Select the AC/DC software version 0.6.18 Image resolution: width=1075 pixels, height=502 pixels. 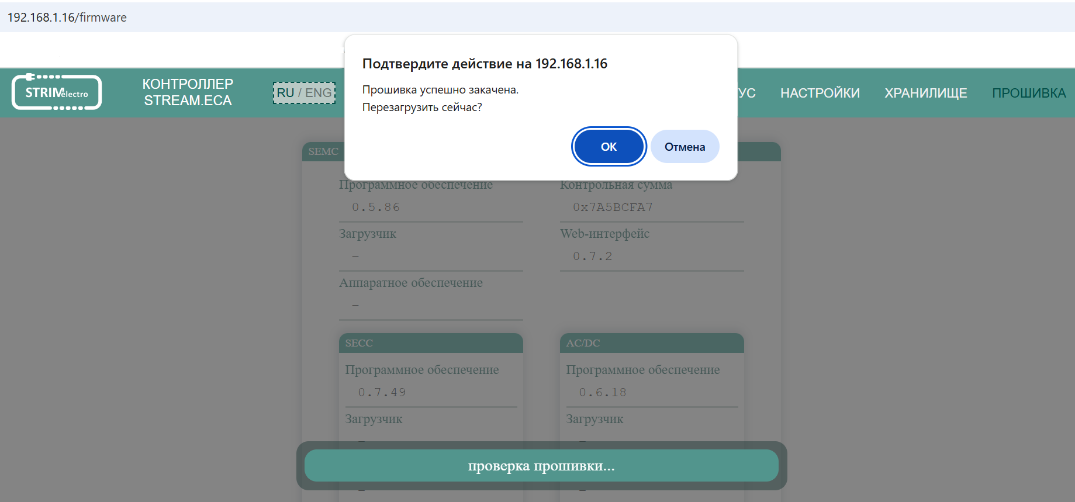tap(603, 392)
